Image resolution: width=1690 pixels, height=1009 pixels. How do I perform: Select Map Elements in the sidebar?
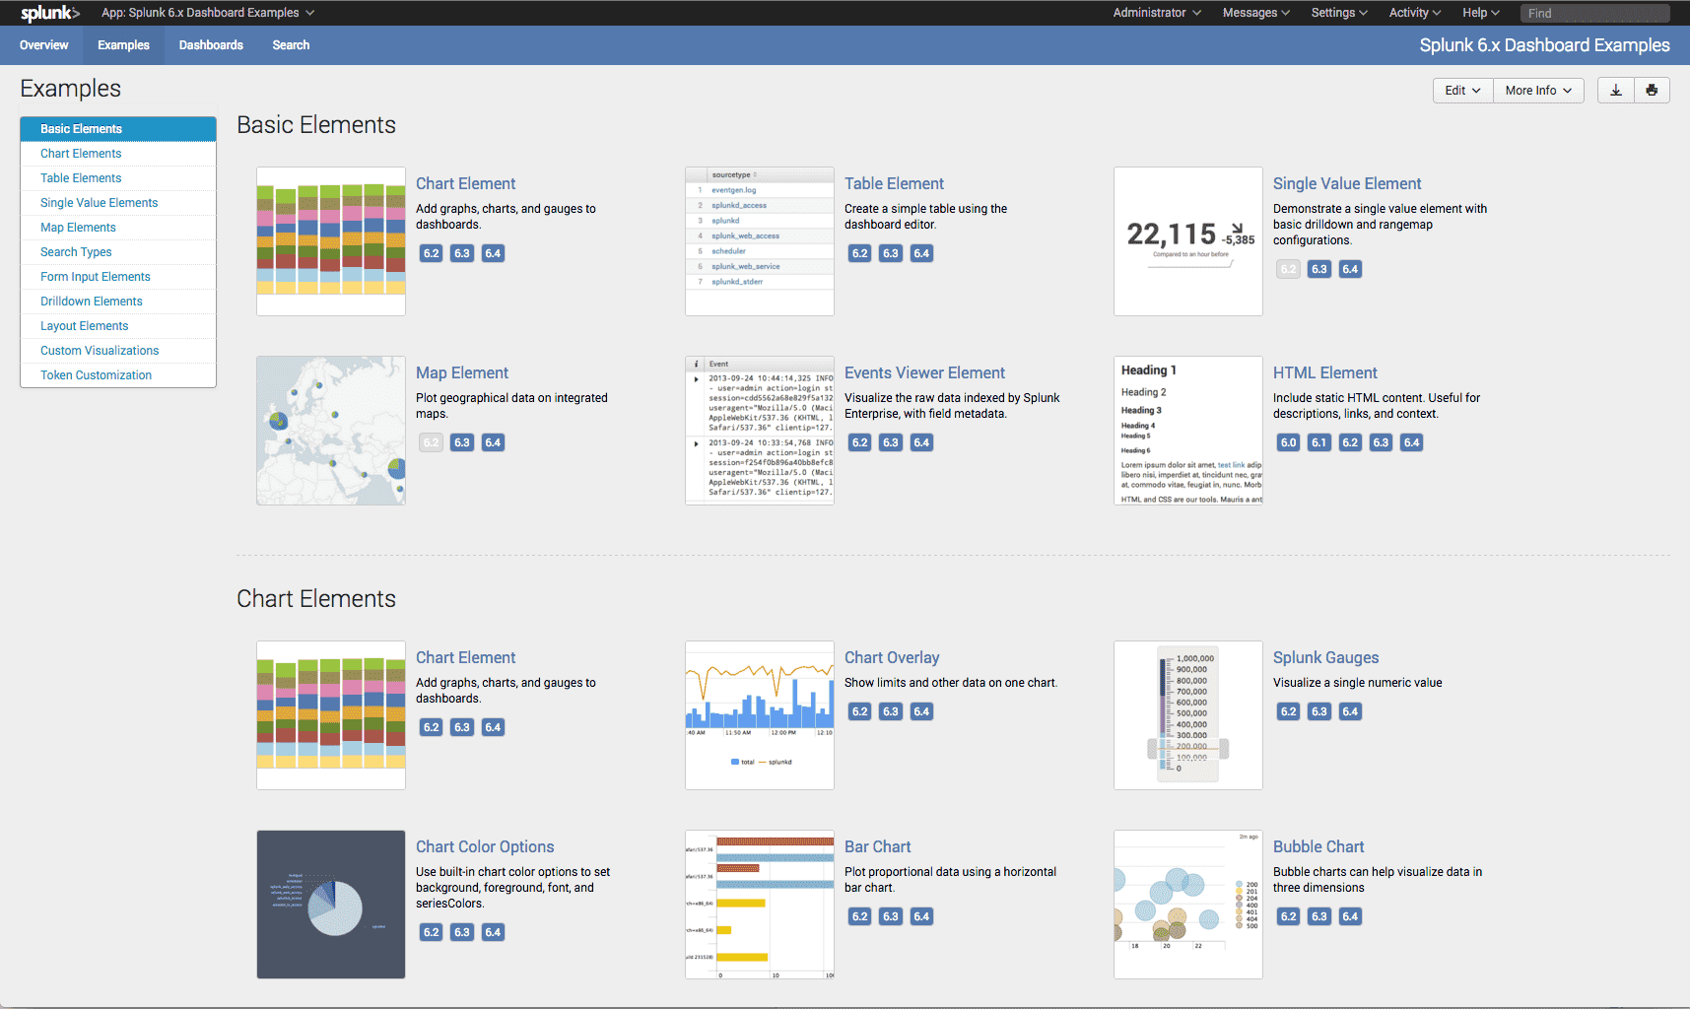(x=78, y=227)
